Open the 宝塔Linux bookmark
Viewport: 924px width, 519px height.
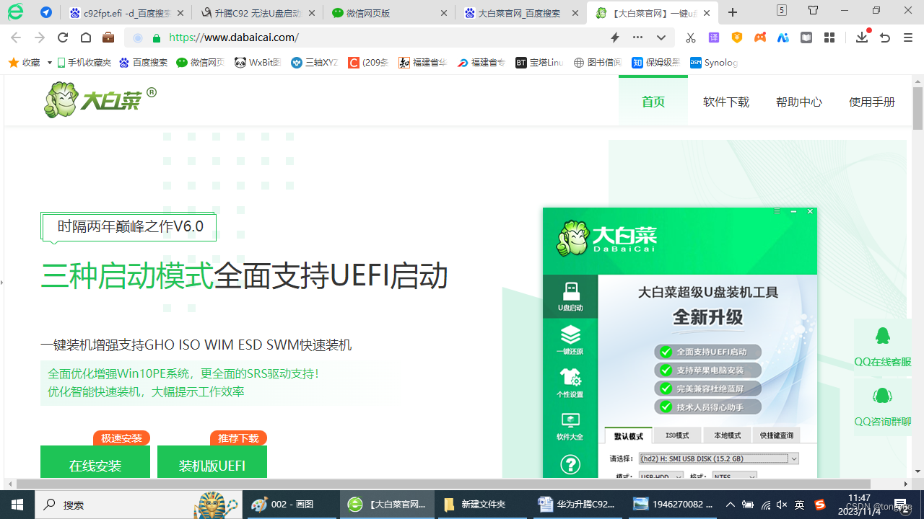tap(540, 63)
